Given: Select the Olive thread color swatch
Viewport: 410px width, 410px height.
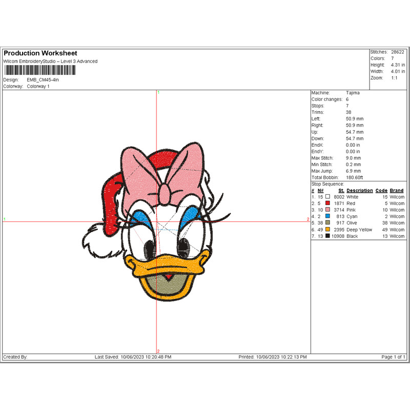Looking at the screenshot, I should coord(327,223).
